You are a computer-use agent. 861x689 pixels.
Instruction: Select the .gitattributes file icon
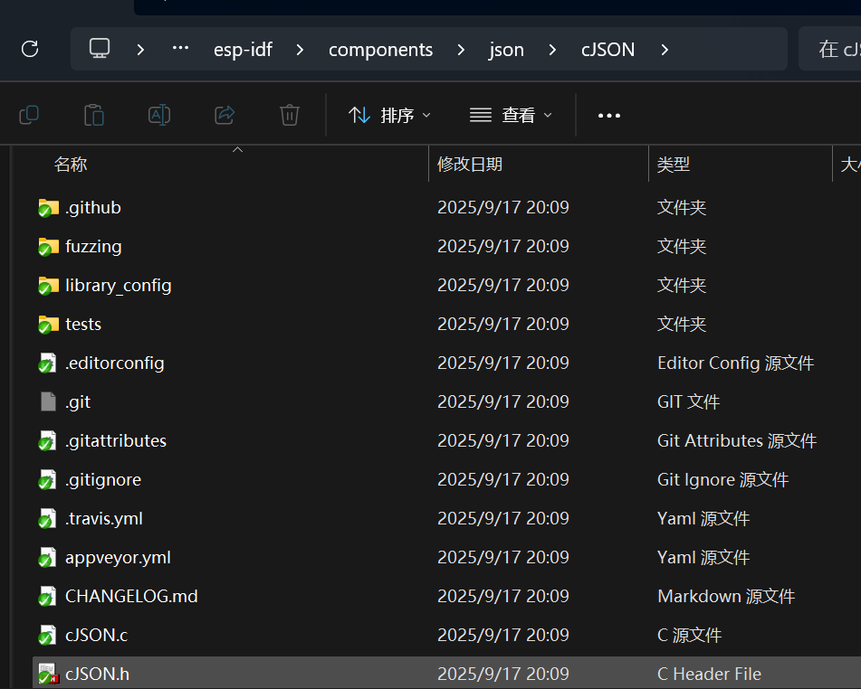48,441
